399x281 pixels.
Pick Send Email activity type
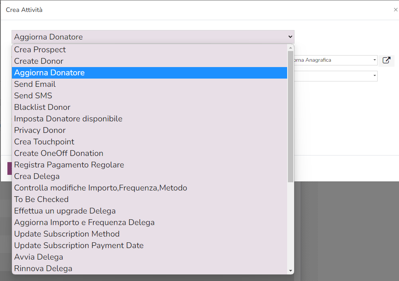pyautogui.click(x=35, y=84)
